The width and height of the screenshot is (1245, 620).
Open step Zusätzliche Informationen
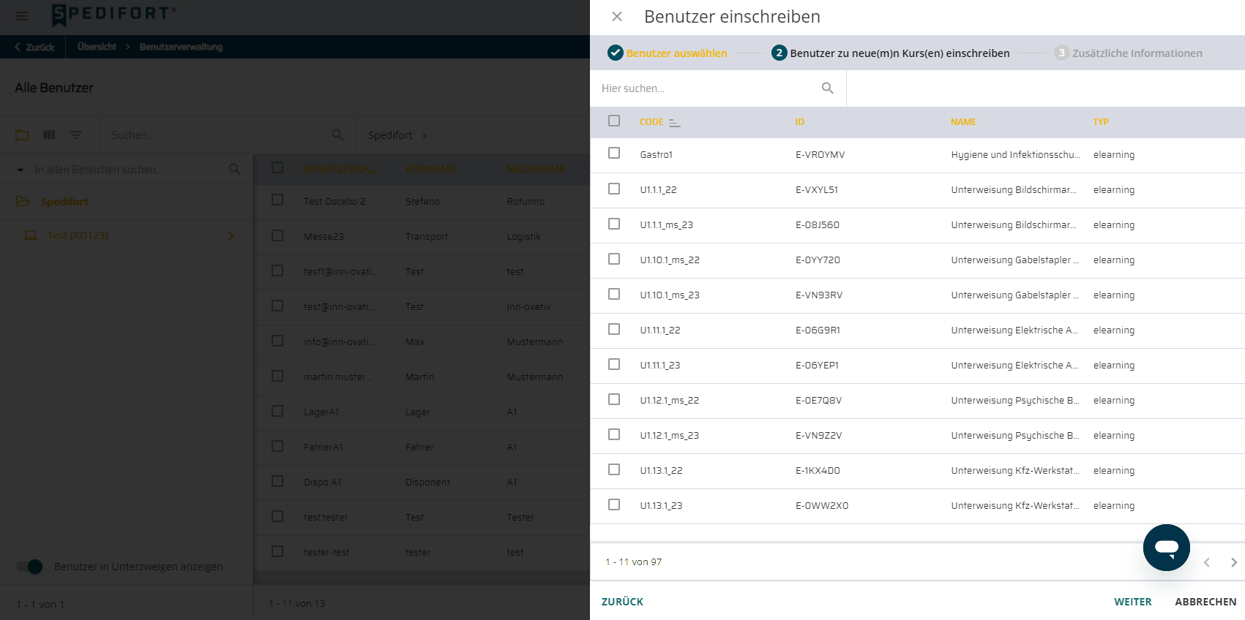(x=1137, y=53)
